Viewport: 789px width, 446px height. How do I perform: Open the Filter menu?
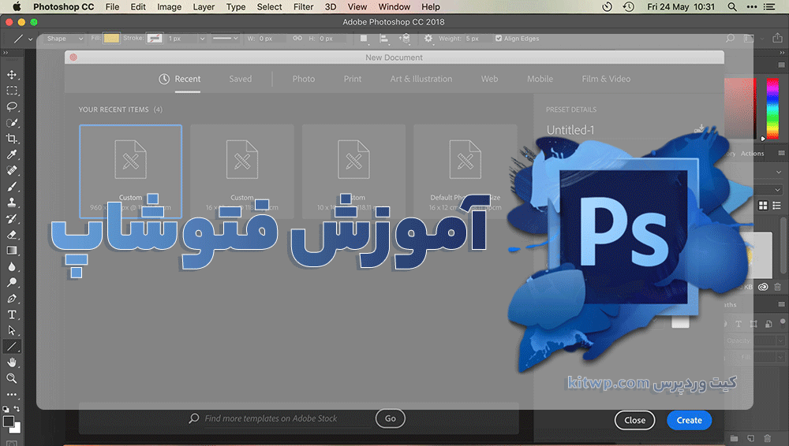click(304, 7)
